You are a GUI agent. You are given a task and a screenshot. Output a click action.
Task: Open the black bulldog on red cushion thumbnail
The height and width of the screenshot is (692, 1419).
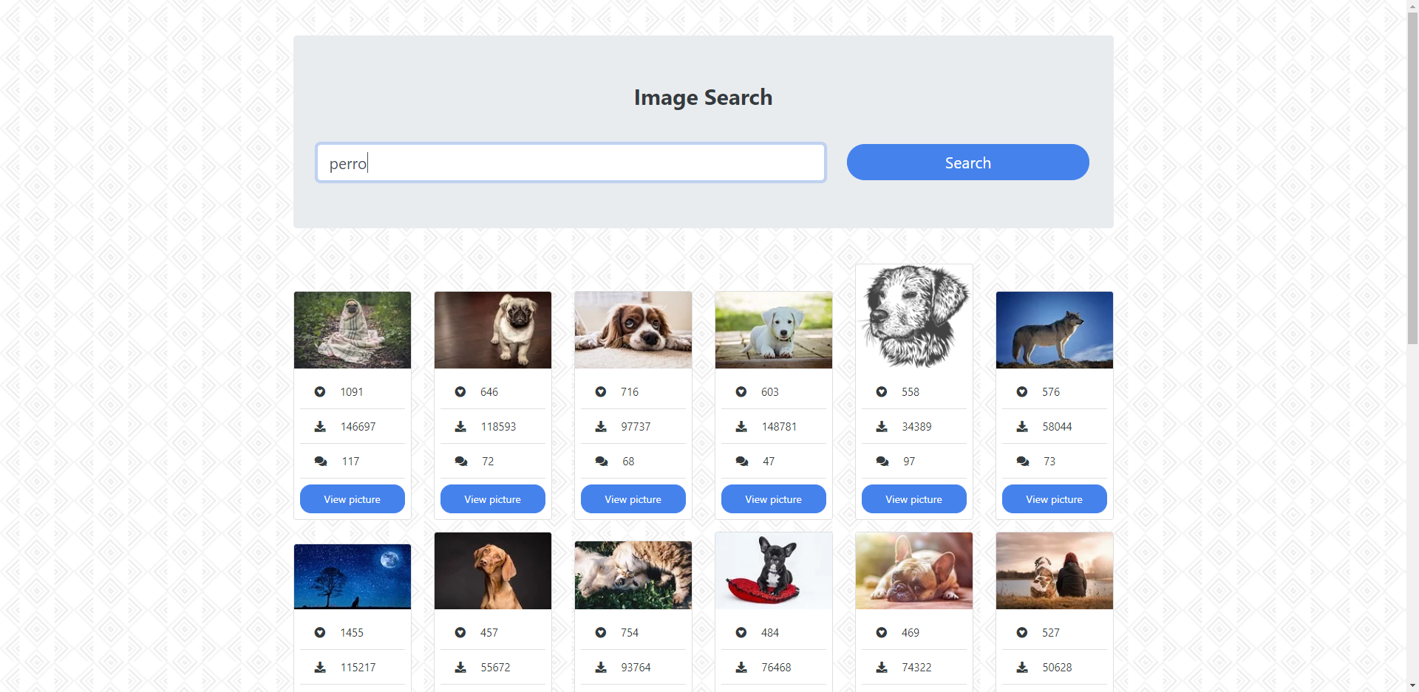(774, 571)
